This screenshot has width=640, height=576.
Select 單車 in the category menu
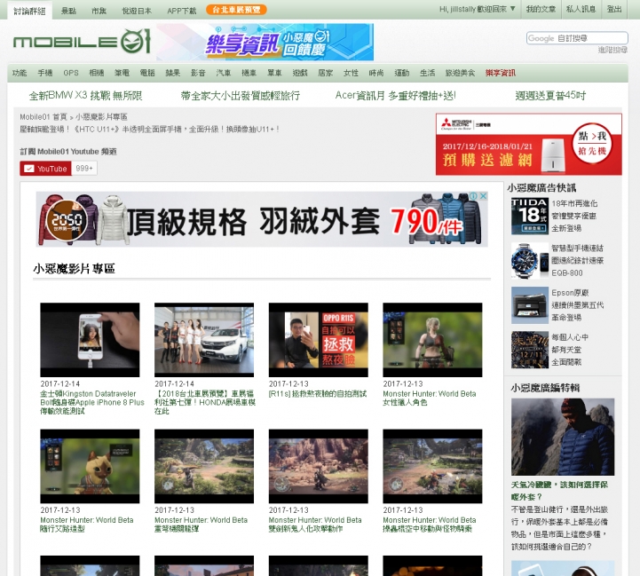[x=274, y=73]
